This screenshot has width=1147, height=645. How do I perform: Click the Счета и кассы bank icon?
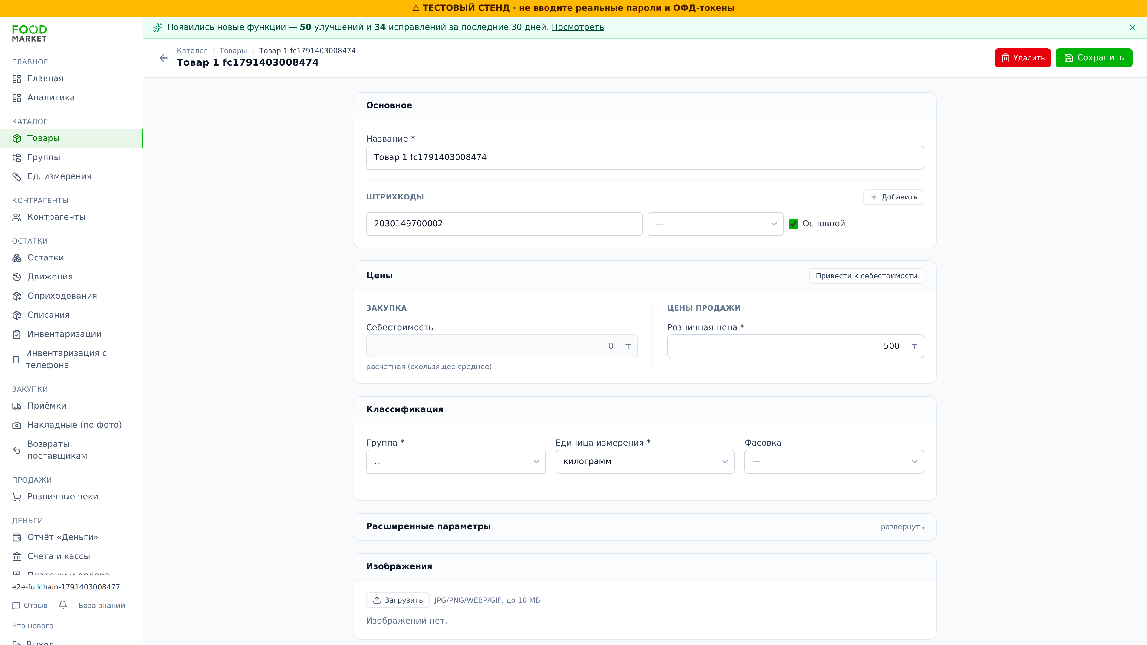coord(16,556)
